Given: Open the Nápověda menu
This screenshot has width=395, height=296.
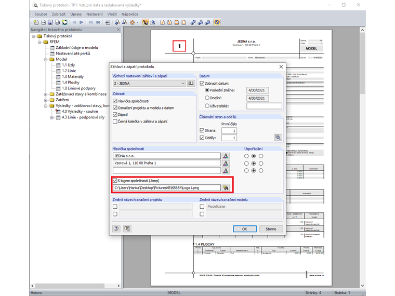Looking at the screenshot, I should 130,14.
